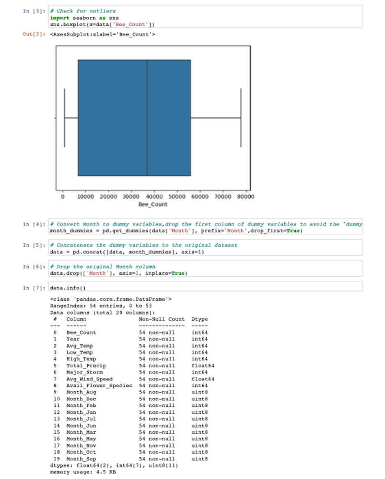385x479 pixels.
Task: Click the Avail_Flower_Species column name
Action: click(x=100, y=386)
